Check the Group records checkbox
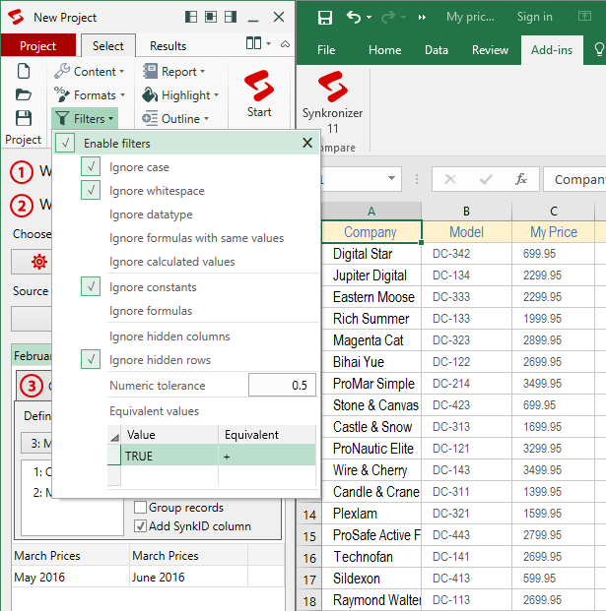This screenshot has height=611, width=606. point(140,508)
